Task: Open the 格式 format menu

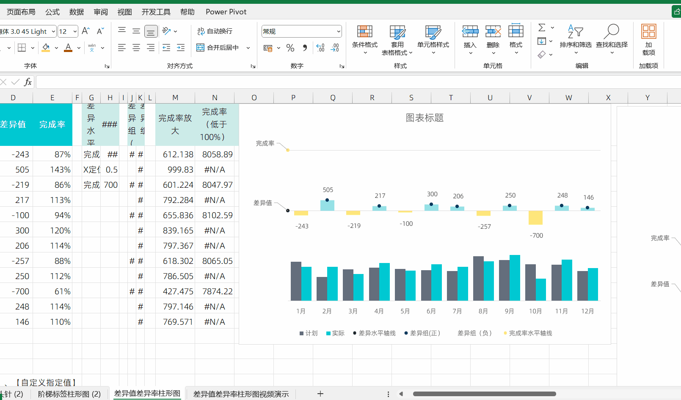Action: [516, 39]
